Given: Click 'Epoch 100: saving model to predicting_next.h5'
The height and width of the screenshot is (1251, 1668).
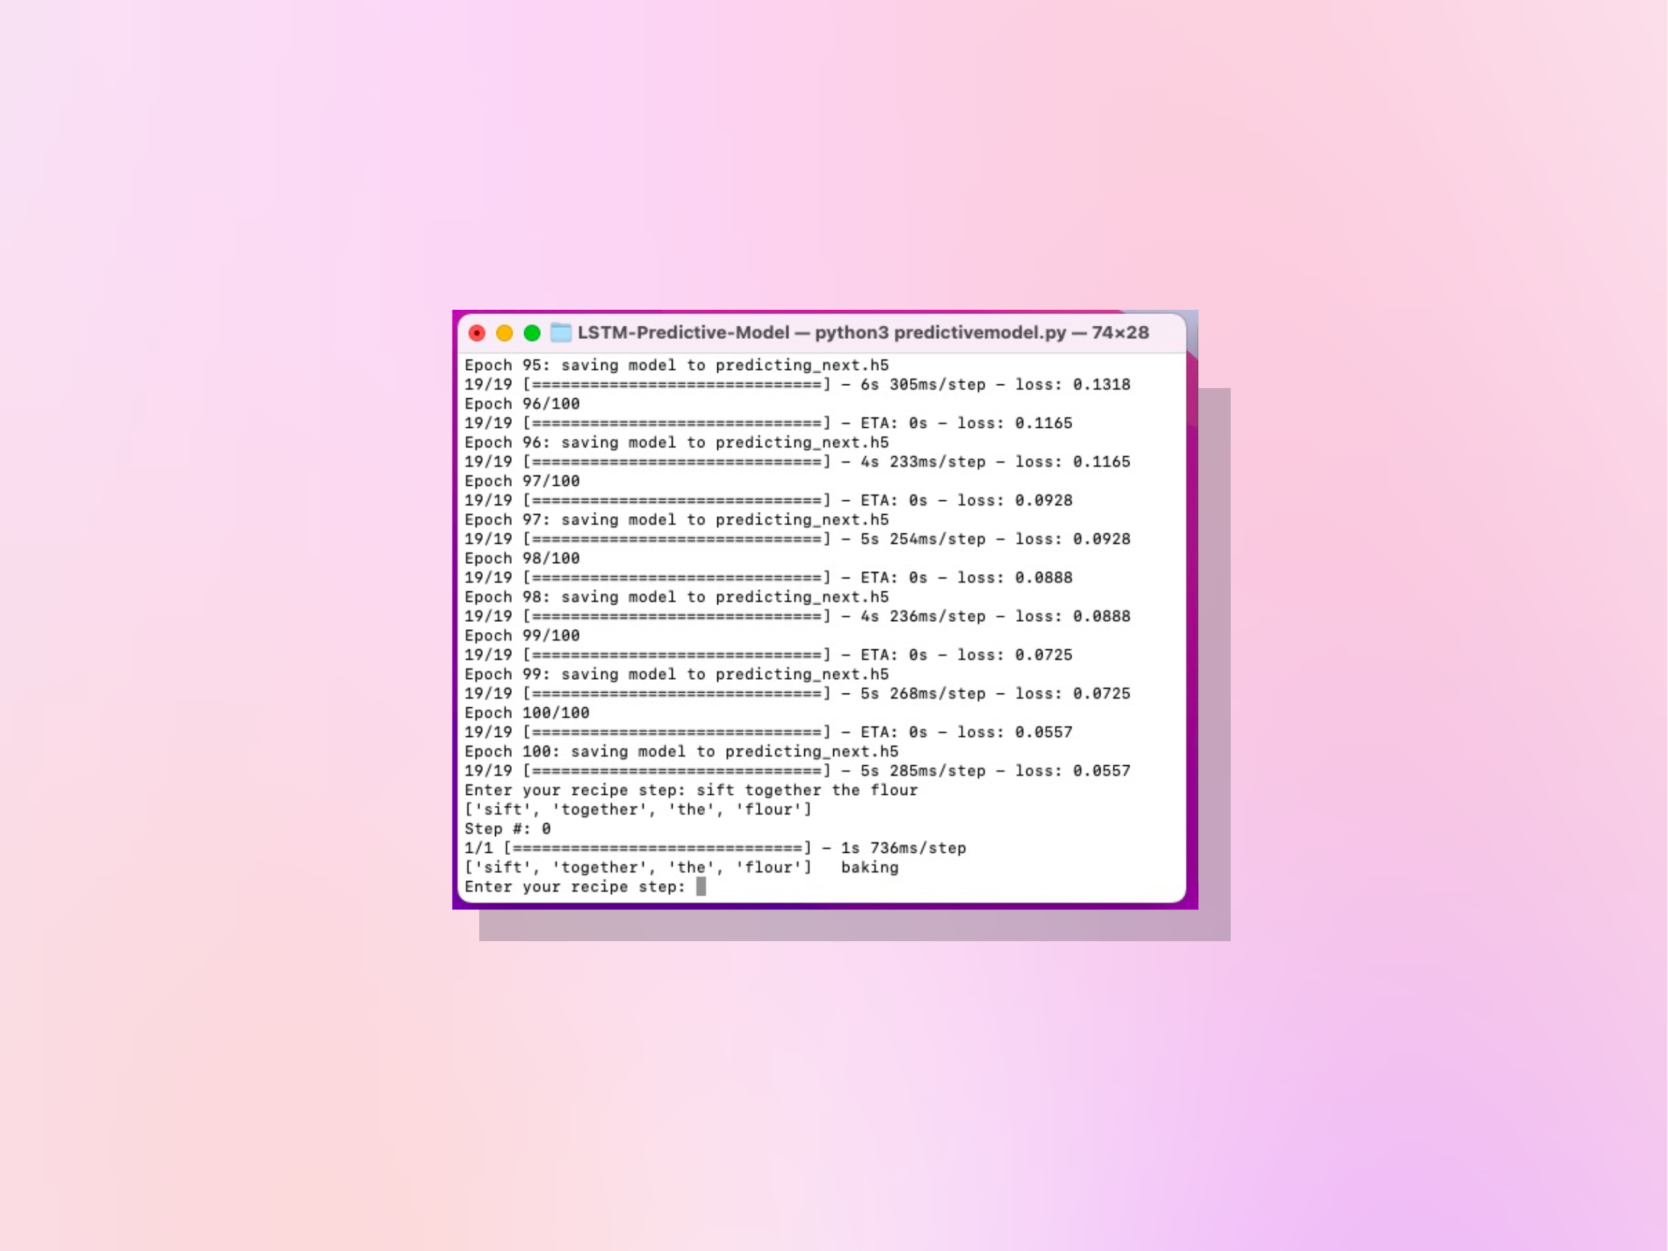Looking at the screenshot, I should (681, 751).
